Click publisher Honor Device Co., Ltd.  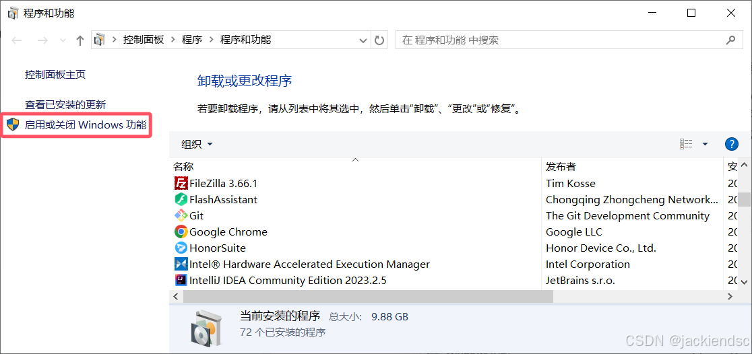point(601,248)
